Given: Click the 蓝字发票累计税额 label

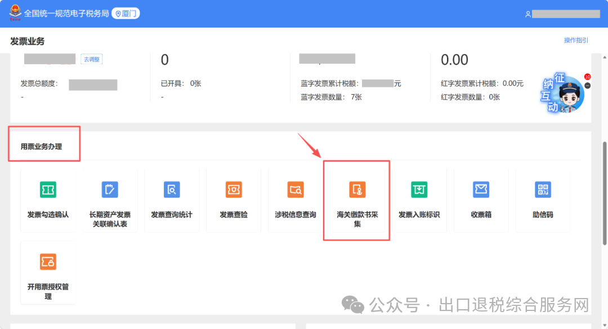Looking at the screenshot, I should pyautogui.click(x=329, y=83).
